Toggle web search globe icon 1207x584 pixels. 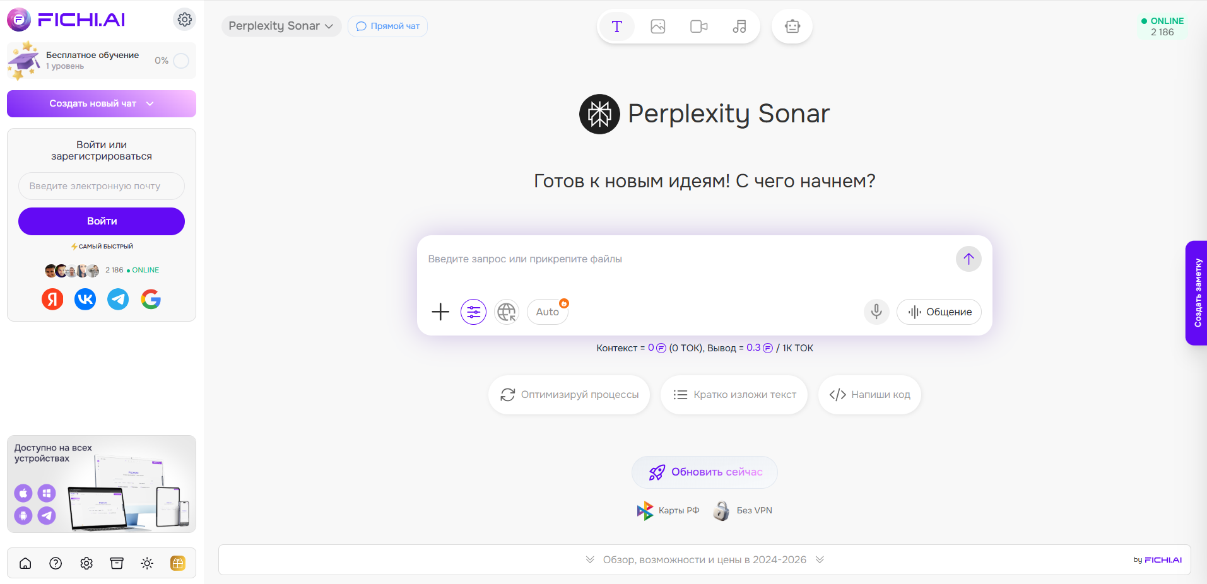click(x=506, y=312)
